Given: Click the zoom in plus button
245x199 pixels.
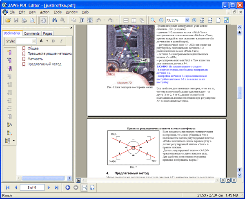Looking at the screenshot, I should pyautogui.click(x=194, y=20).
